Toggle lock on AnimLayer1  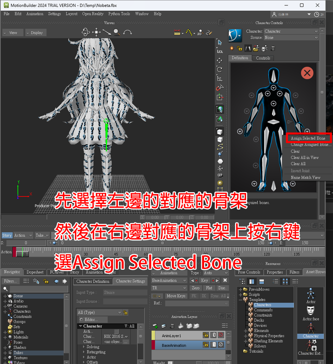coord(206,335)
